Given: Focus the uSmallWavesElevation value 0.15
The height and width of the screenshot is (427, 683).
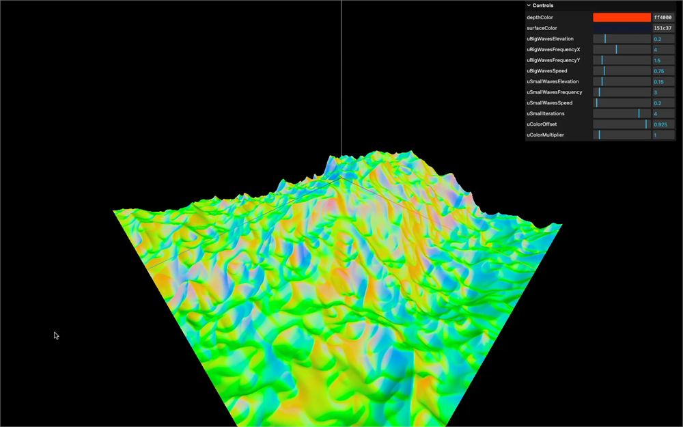Looking at the screenshot, I should [x=663, y=81].
